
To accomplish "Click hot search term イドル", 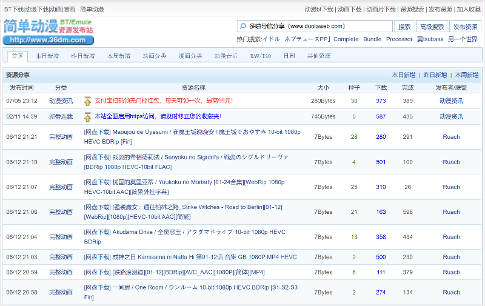I will 271,39.
